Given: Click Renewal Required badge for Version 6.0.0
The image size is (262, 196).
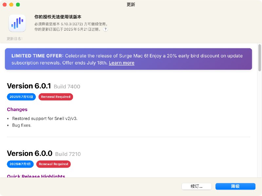Looking at the screenshot, I should pyautogui.click(x=53, y=164).
